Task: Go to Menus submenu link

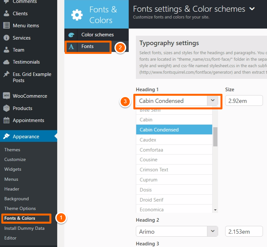Action: 11,179
